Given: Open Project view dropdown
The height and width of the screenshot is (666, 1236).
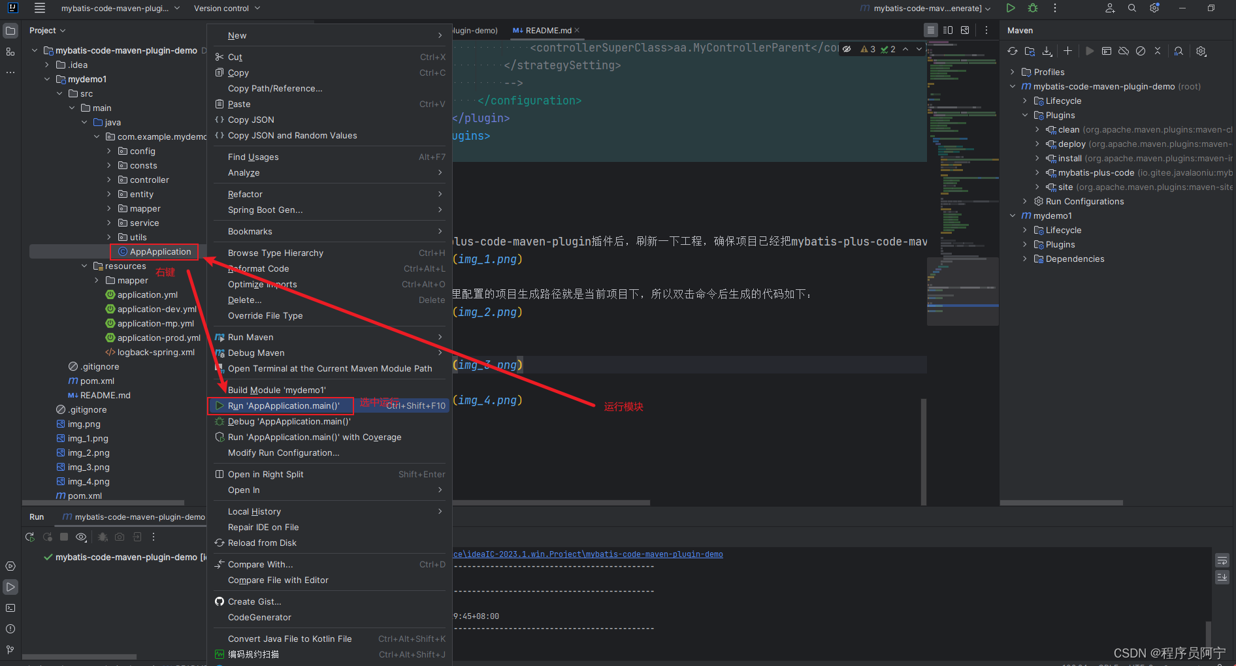Looking at the screenshot, I should coord(47,31).
